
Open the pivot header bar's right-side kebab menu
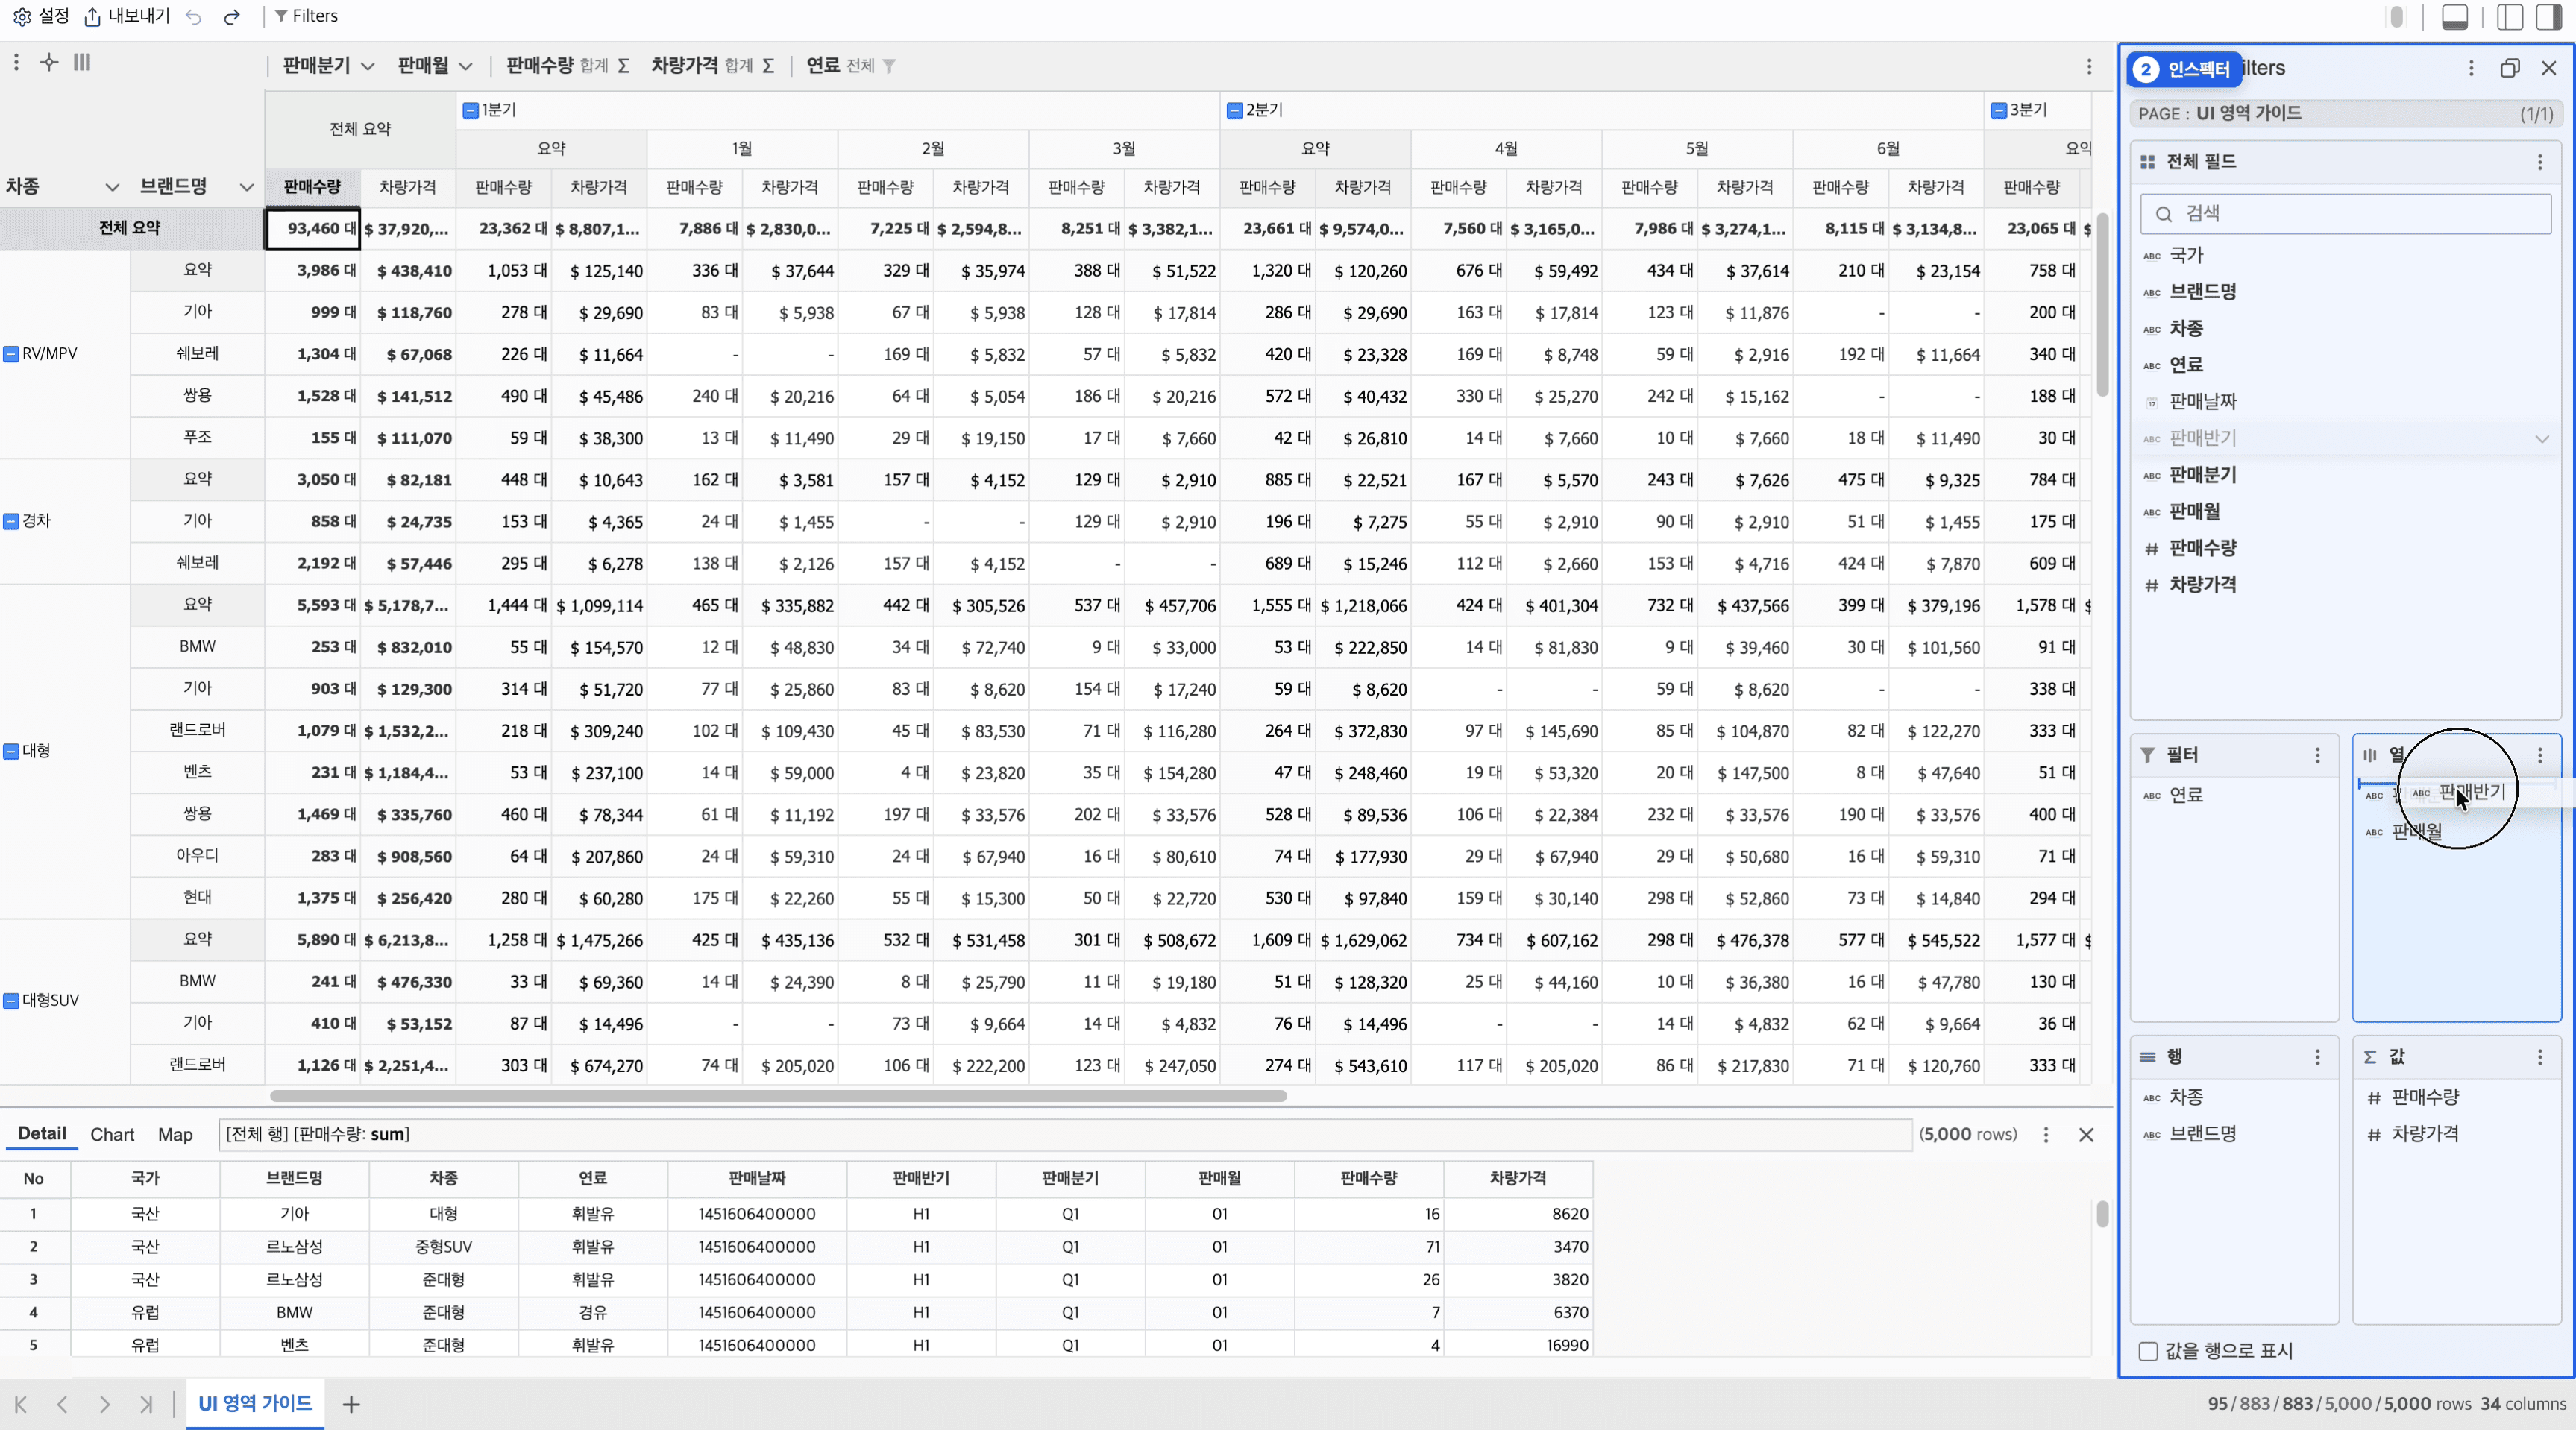2089,66
